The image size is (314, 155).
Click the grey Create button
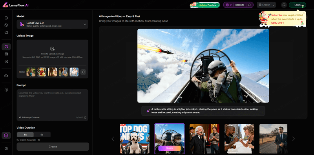[x=53, y=146]
